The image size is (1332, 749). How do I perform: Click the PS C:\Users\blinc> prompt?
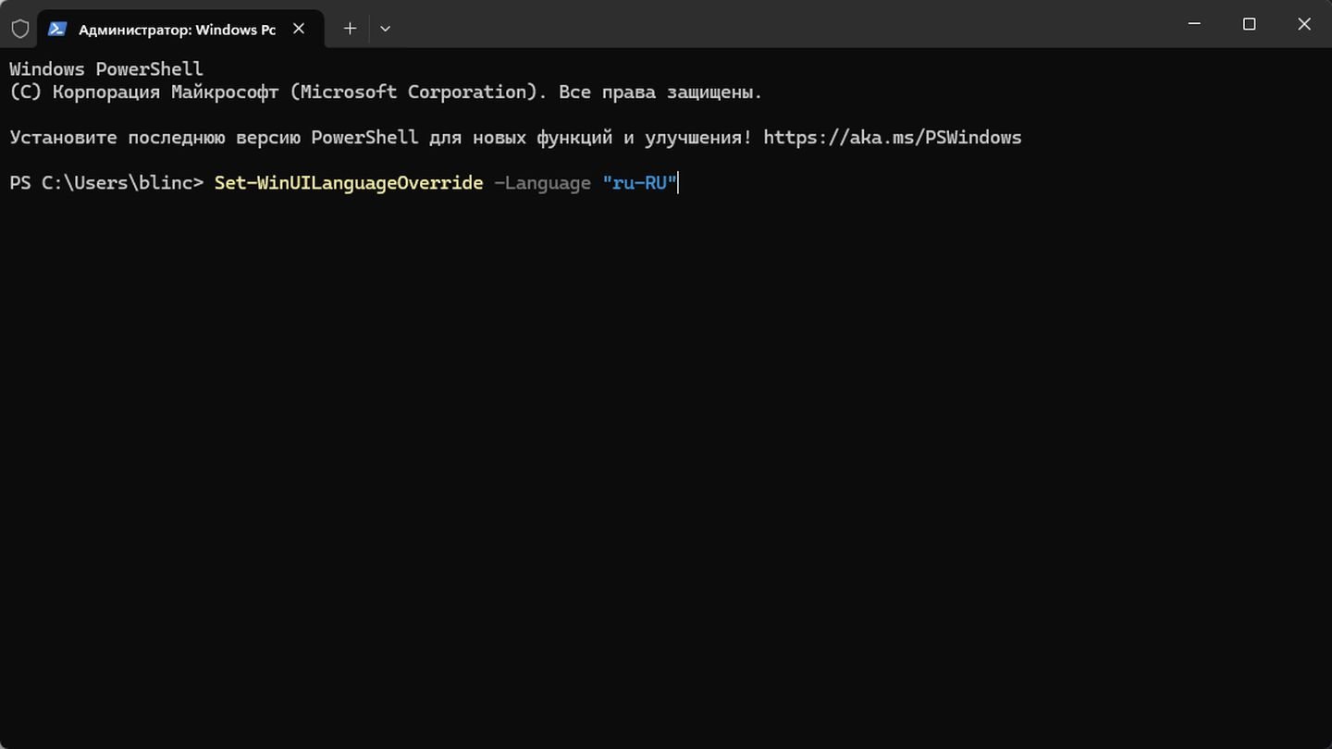(x=106, y=183)
